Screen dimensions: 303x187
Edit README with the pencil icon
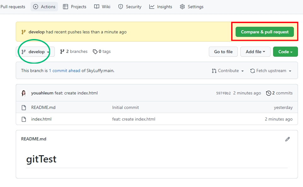(x=288, y=139)
